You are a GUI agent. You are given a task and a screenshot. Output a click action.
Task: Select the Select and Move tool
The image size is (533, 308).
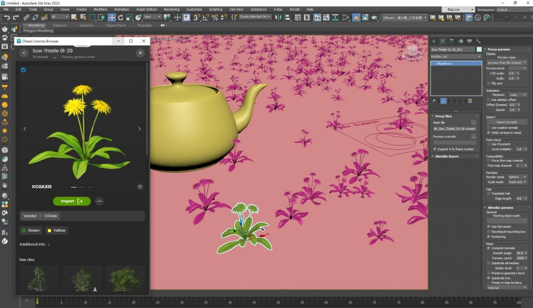coord(112,17)
